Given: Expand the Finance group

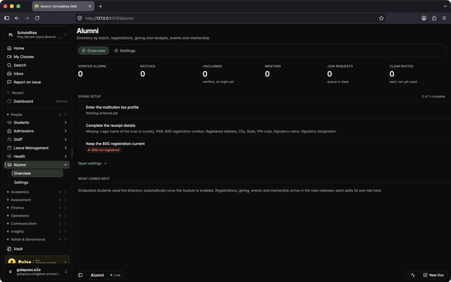Looking at the screenshot, I should (37, 207).
